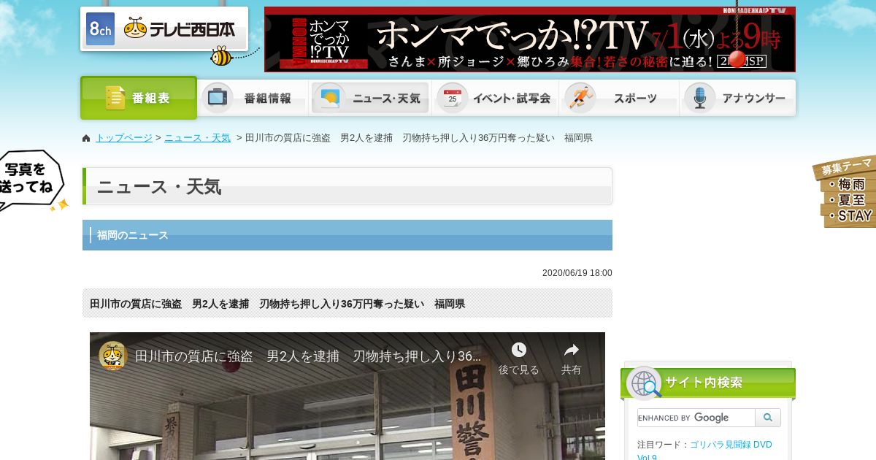Open the 番組情報 menu item
Viewport: 876px width, 460px height.
(x=253, y=98)
